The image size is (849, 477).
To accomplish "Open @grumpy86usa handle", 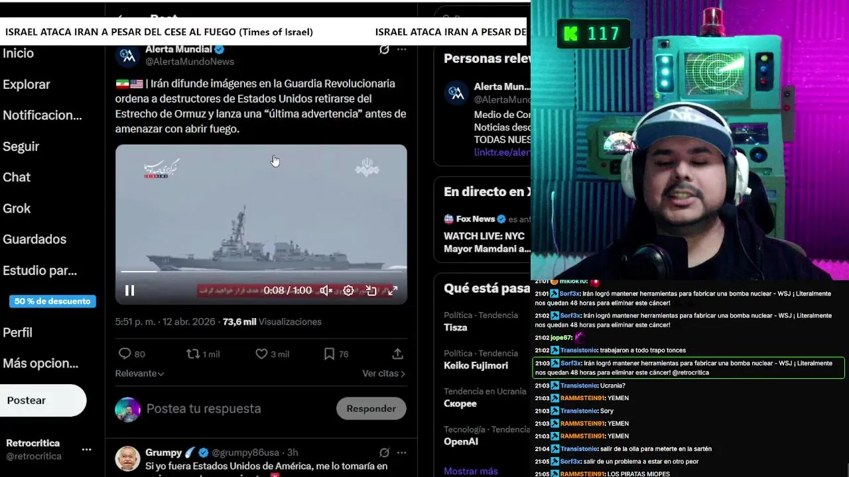I will coord(245,452).
